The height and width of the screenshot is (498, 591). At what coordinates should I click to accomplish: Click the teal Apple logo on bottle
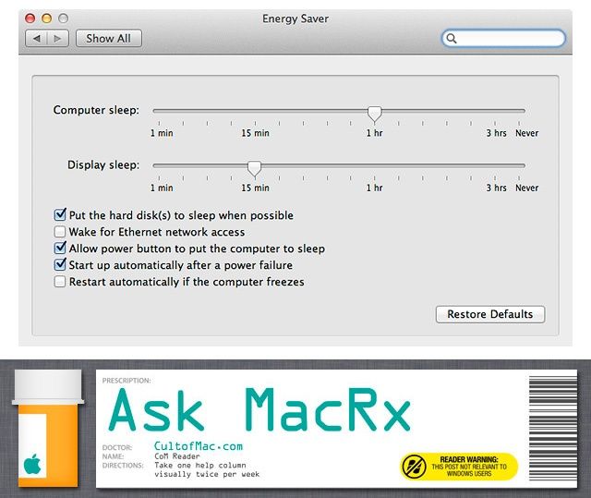coord(32,464)
